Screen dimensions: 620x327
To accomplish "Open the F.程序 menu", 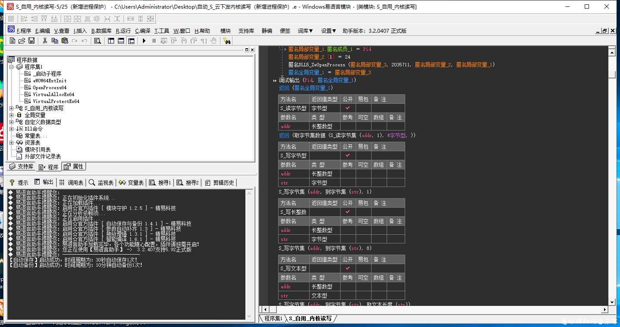I will (24, 31).
